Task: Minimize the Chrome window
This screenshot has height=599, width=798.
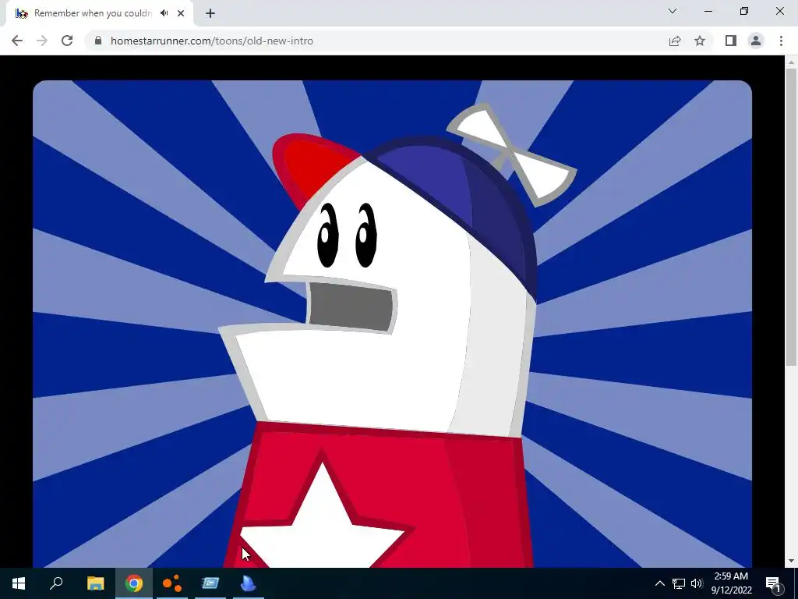Action: [708, 11]
